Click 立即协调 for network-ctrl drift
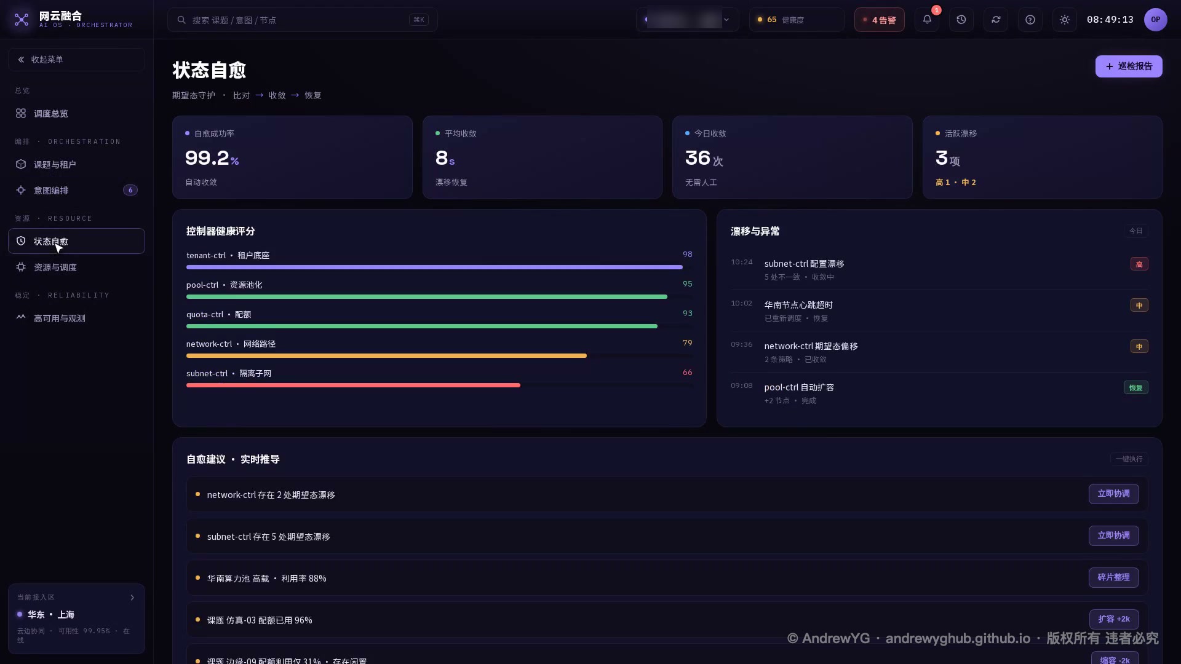Image resolution: width=1181 pixels, height=664 pixels. coord(1113,494)
